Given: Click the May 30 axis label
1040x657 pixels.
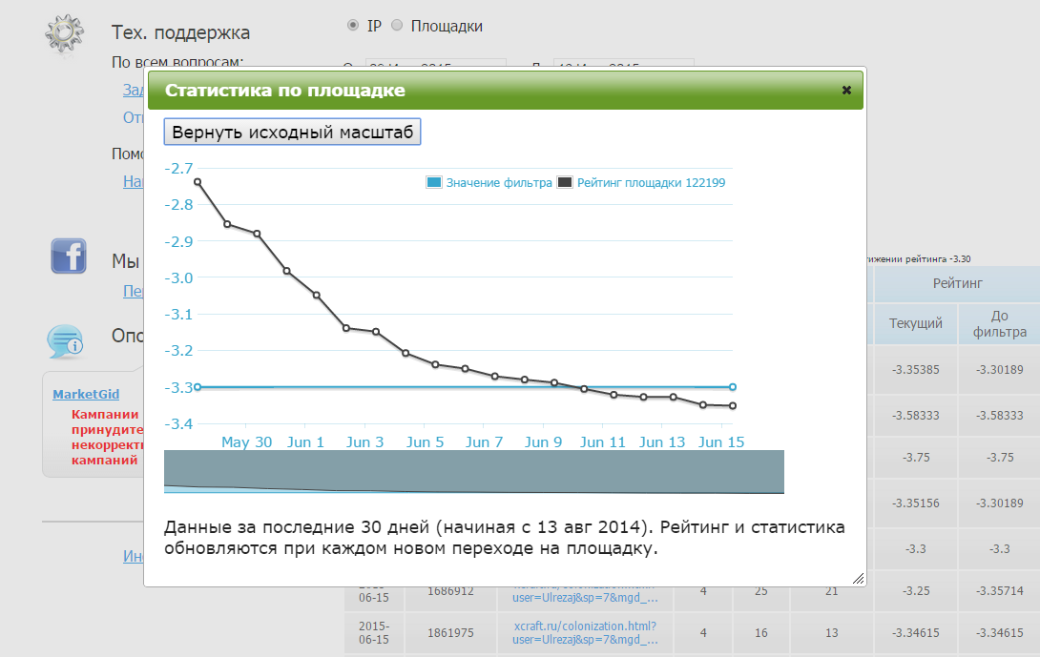Looking at the screenshot, I should coord(246,442).
